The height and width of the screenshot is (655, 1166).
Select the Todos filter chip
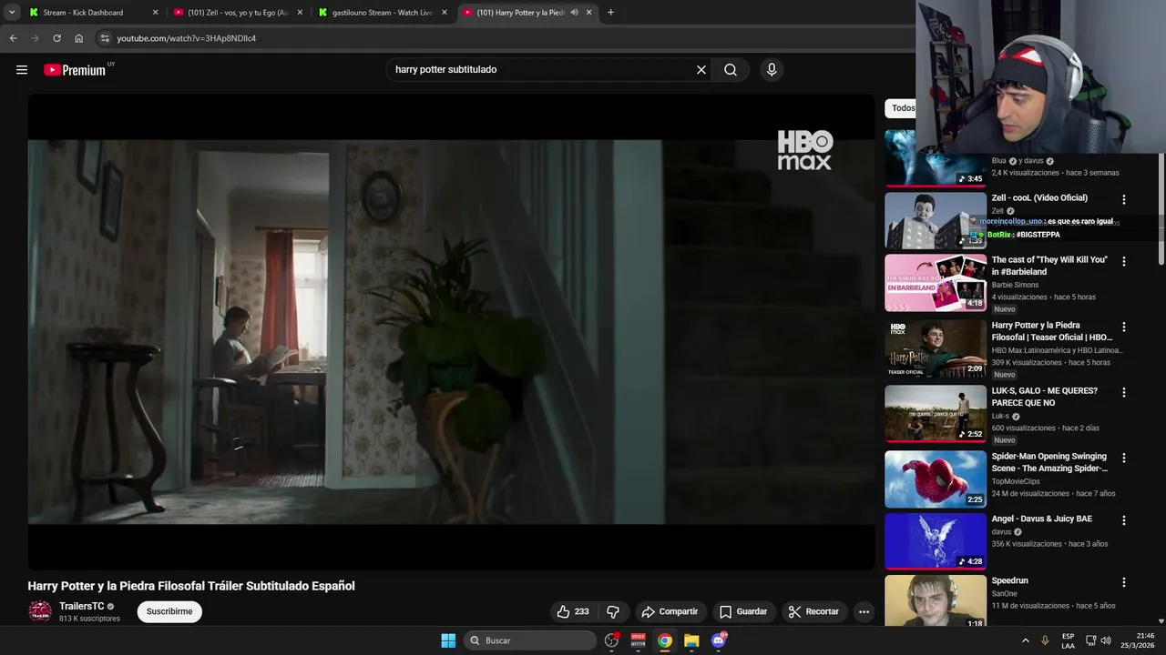[x=902, y=108]
